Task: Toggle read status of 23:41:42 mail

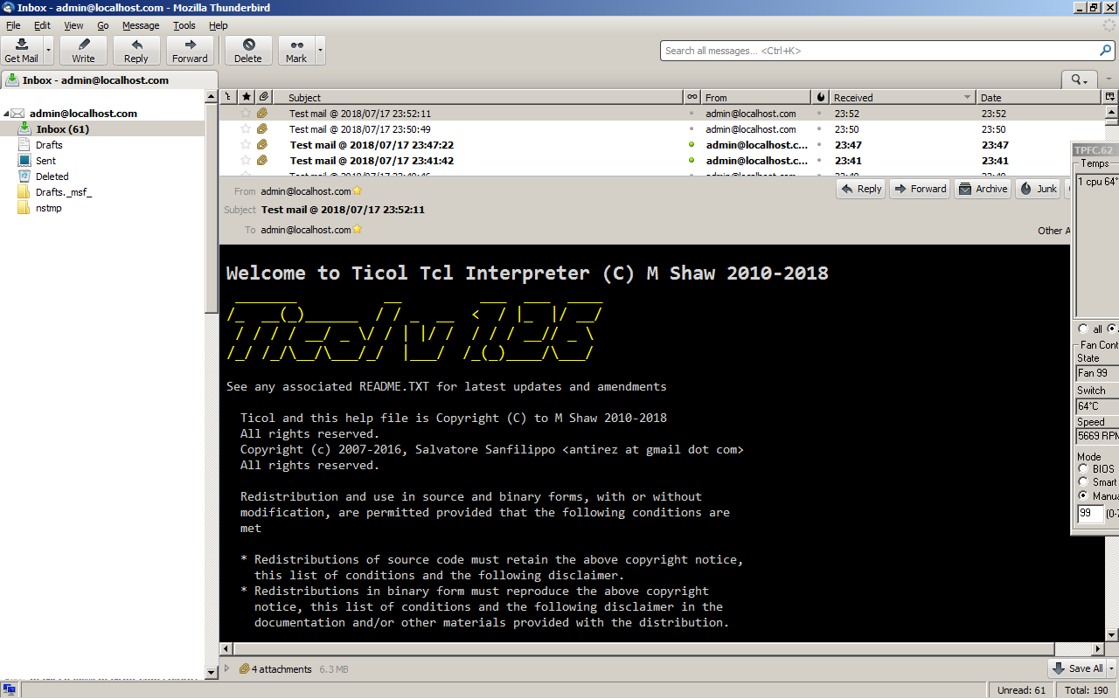Action: point(692,161)
